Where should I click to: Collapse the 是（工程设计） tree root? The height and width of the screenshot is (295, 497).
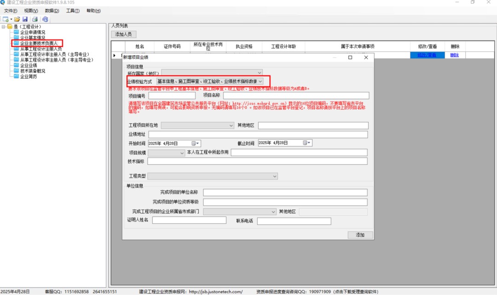tap(4, 27)
